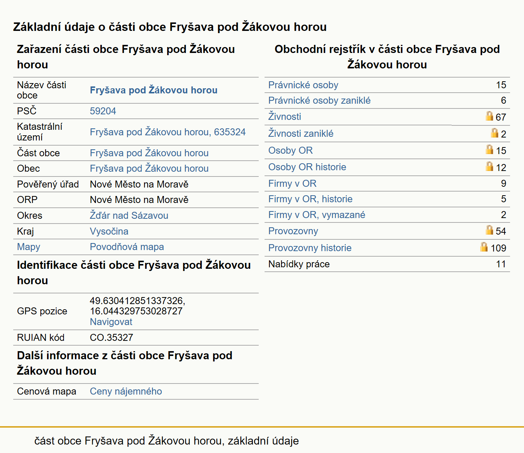524x453 pixels.
Task: Click Navigovat under GPS pozice
Action: point(111,322)
